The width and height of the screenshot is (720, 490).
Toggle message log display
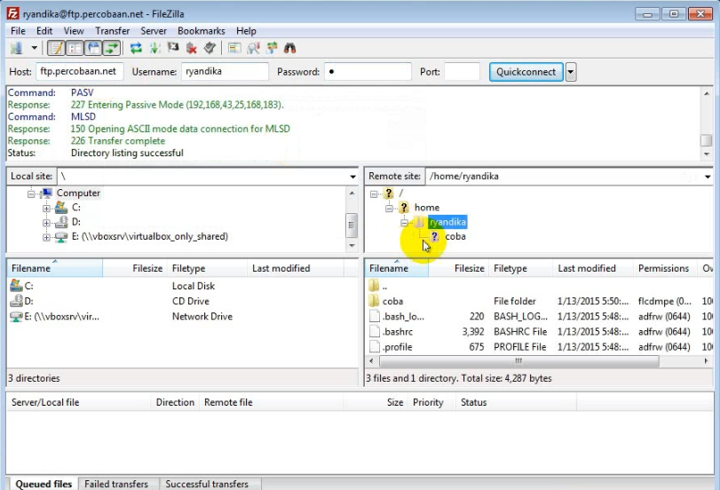(57, 48)
